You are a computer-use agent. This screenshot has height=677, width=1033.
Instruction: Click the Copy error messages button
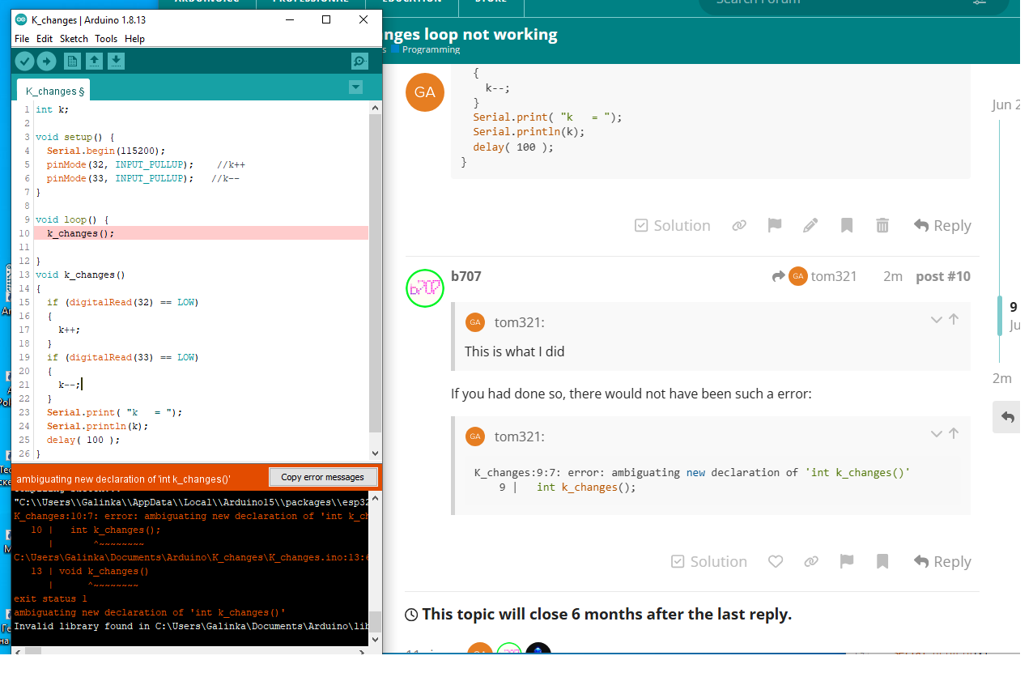coord(322,477)
